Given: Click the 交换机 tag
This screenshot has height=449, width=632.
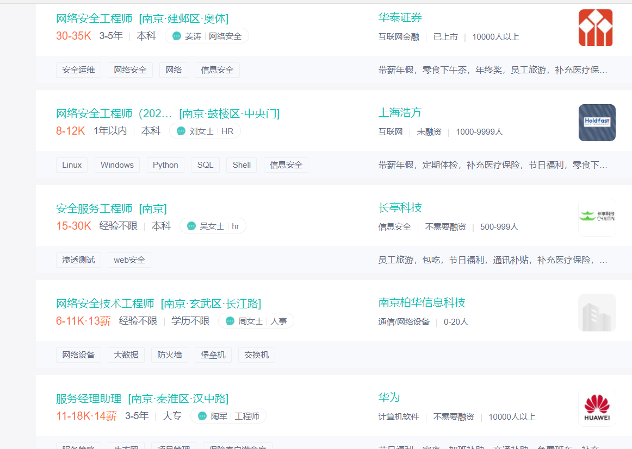Looking at the screenshot, I should coord(257,355).
